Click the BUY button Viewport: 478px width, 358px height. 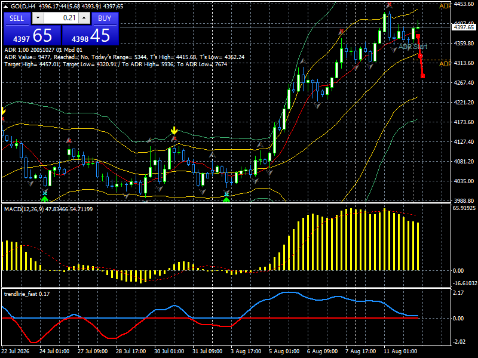(105, 18)
